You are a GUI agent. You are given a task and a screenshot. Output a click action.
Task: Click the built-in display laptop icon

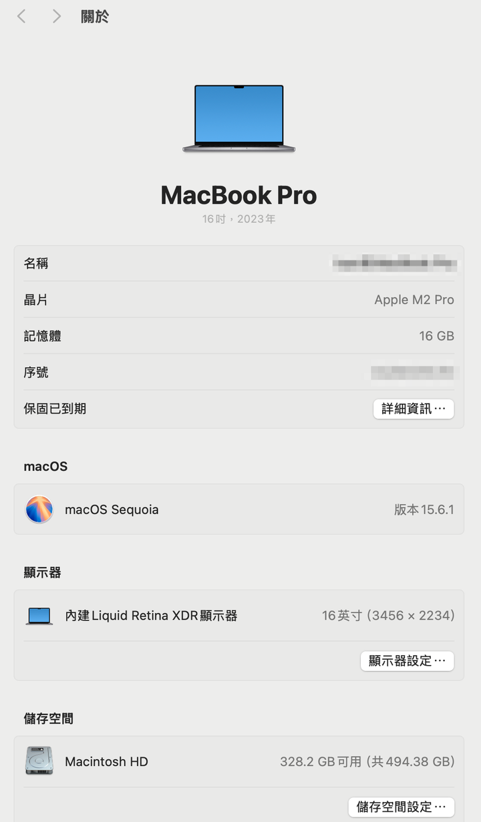click(x=39, y=616)
